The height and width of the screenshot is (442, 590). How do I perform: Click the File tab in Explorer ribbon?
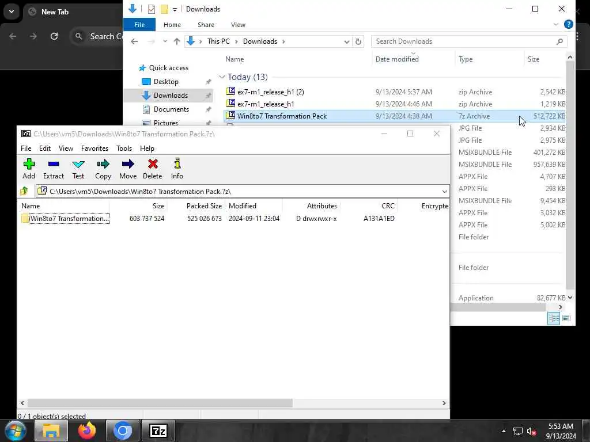click(x=139, y=25)
